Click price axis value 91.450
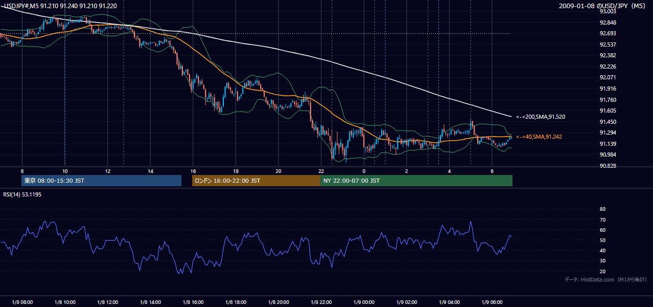Viewport: 653px width, 307px height. [x=608, y=122]
